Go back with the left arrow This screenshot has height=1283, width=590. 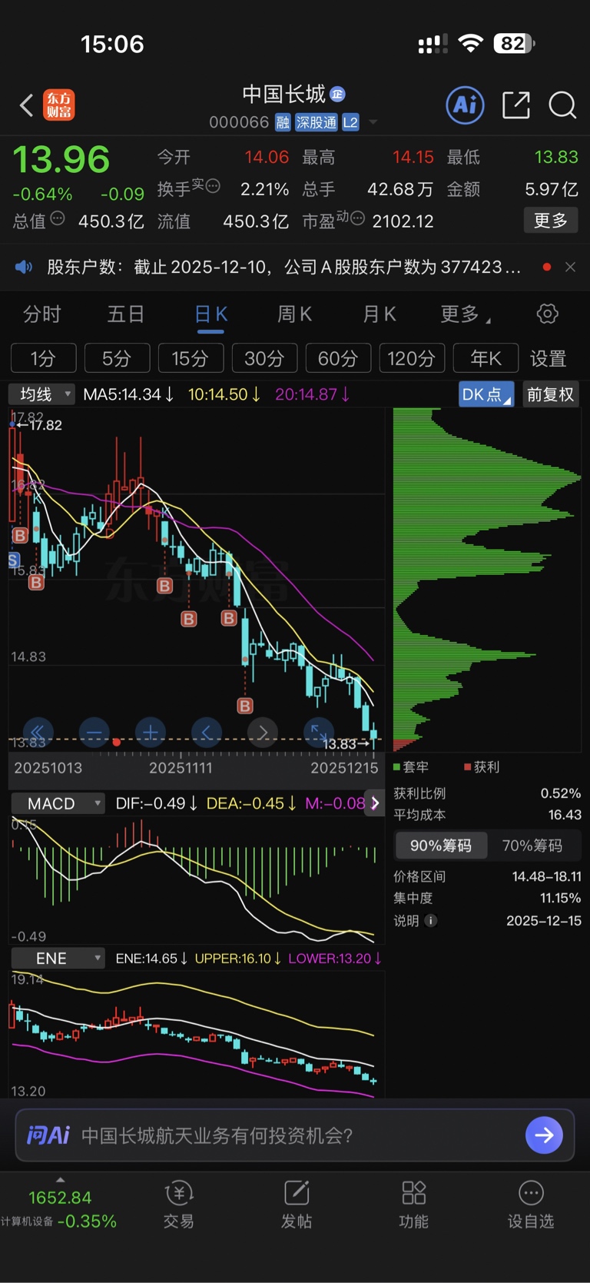(26, 105)
